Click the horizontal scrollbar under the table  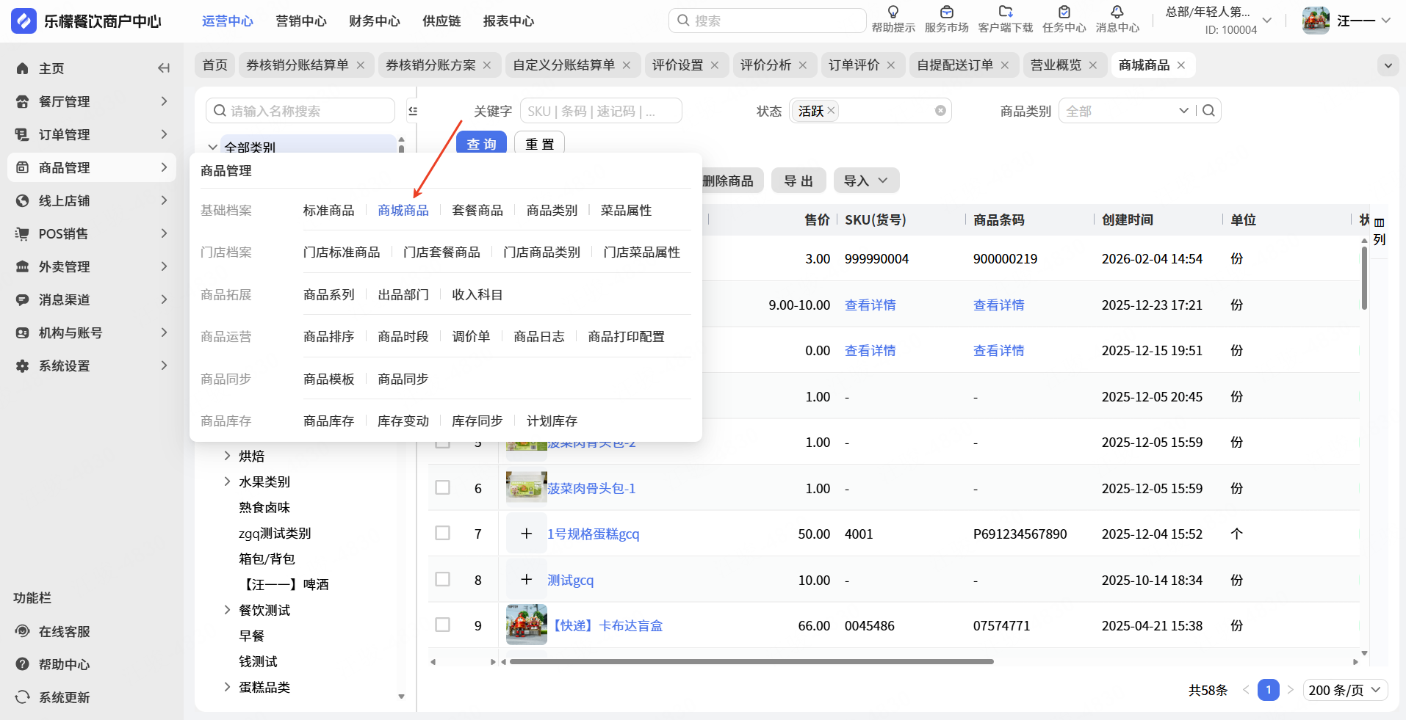pyautogui.click(x=751, y=661)
